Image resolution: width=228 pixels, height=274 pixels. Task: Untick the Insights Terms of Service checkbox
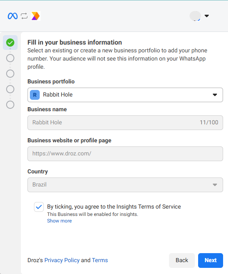click(x=39, y=207)
